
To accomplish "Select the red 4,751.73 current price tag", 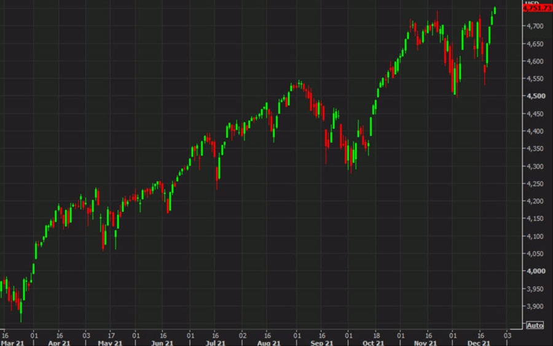I will tap(537, 8).
